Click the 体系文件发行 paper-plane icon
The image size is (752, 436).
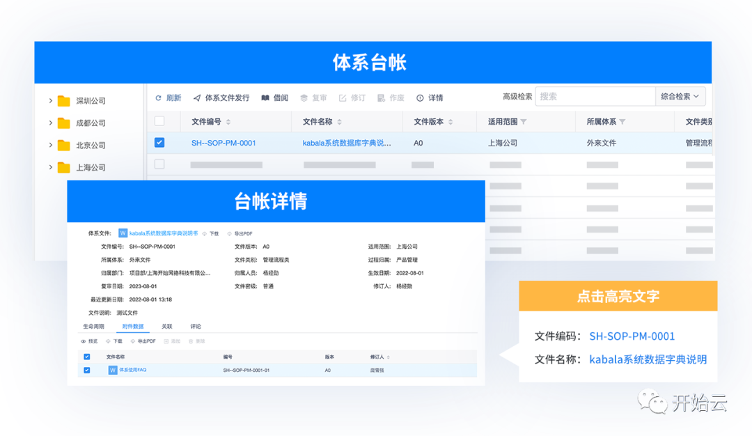(197, 98)
